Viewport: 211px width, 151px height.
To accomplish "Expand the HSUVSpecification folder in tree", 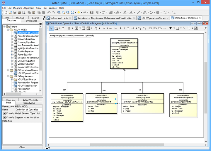I will 12,79.
